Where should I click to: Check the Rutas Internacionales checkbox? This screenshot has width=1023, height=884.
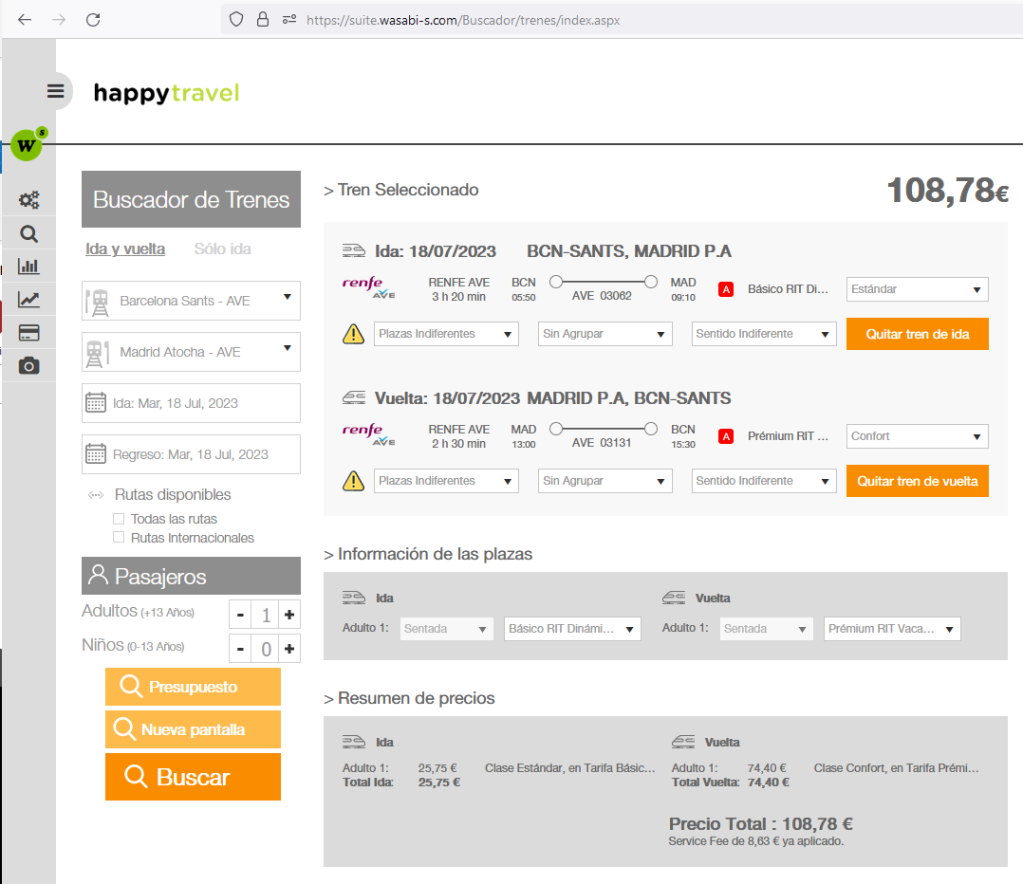[119, 538]
